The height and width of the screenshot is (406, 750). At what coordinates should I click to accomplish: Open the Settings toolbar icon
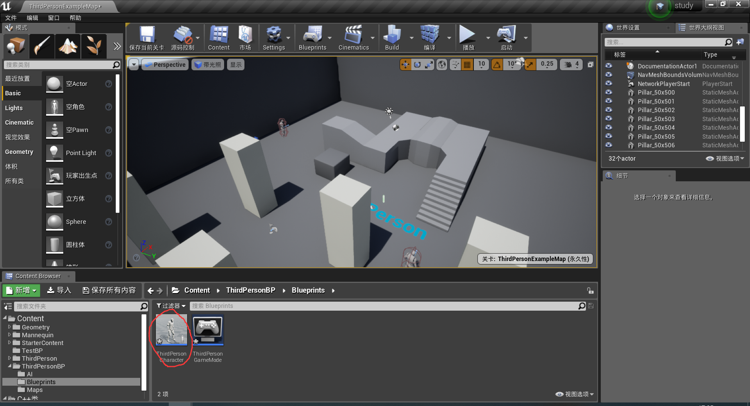(x=274, y=38)
